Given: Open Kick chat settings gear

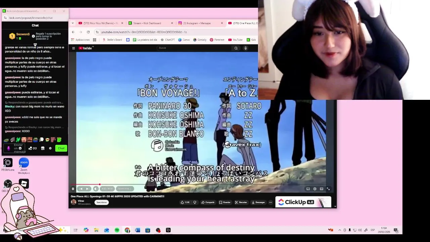Looking at the screenshot, I should [x=50, y=148].
